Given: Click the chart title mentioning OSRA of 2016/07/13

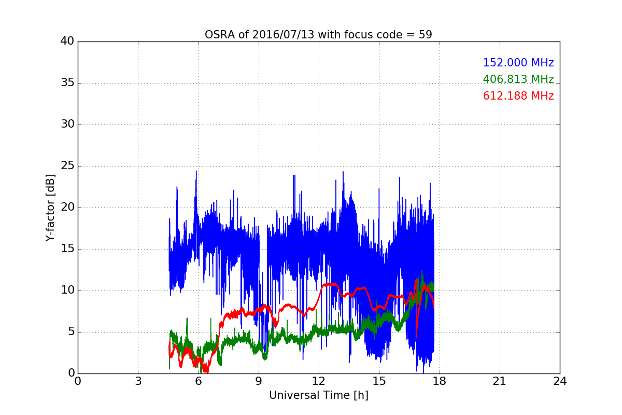Looking at the screenshot, I should (318, 35).
